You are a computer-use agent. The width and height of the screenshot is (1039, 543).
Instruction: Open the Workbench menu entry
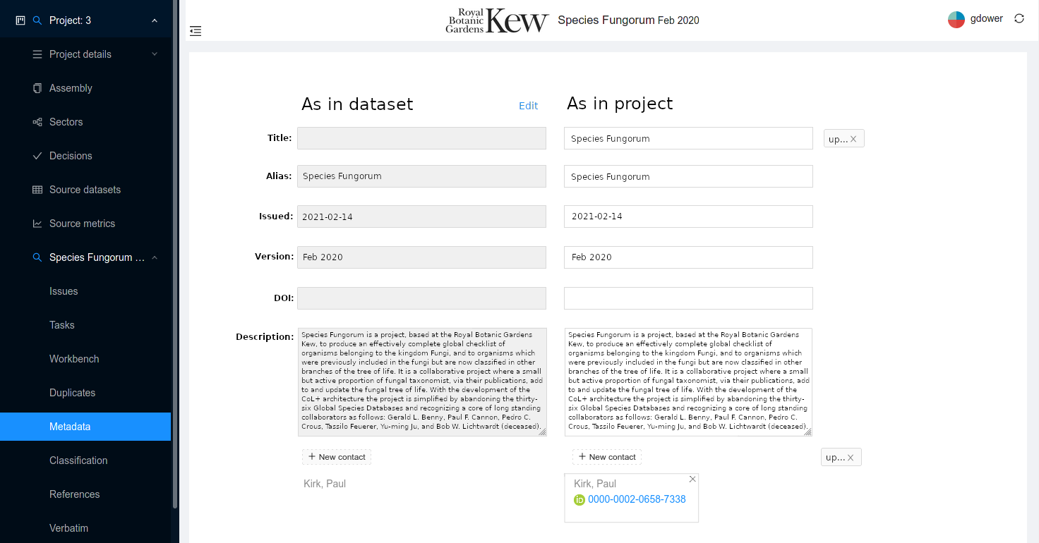click(x=74, y=359)
